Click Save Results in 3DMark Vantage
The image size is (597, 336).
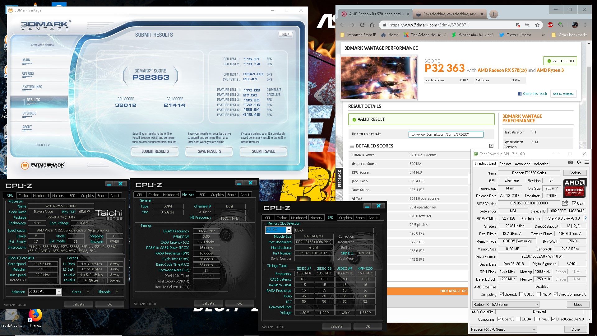pyautogui.click(x=209, y=152)
